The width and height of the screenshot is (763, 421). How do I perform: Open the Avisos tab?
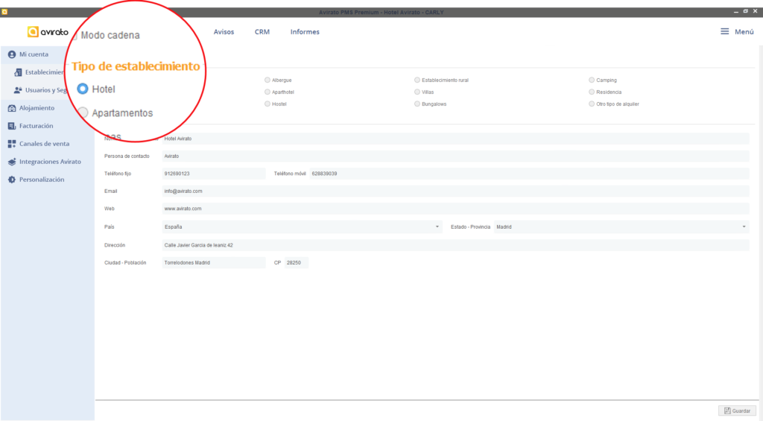(x=224, y=31)
